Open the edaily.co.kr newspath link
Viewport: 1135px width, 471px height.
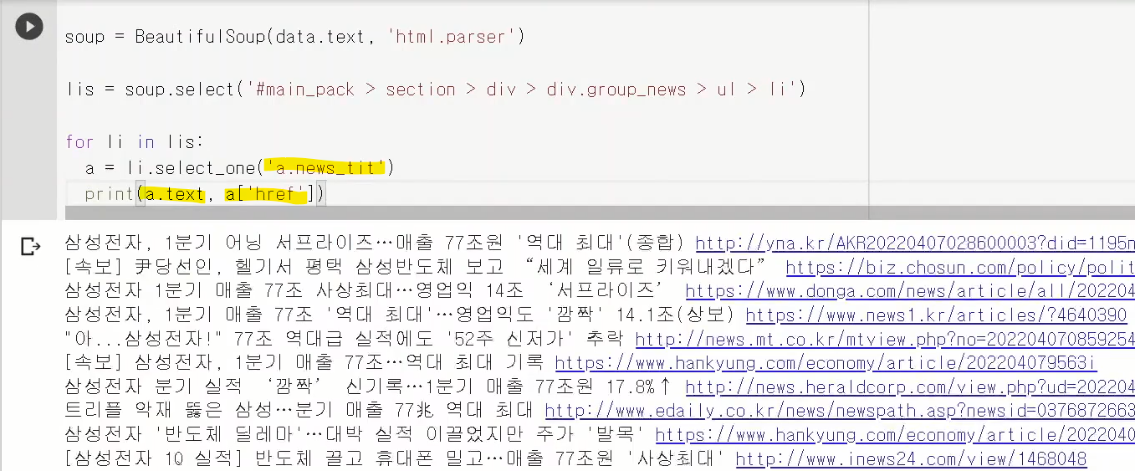tap(840, 411)
